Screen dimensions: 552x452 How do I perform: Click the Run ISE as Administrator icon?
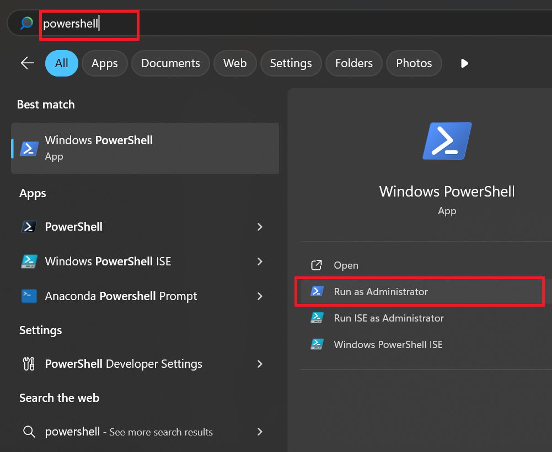(x=317, y=318)
